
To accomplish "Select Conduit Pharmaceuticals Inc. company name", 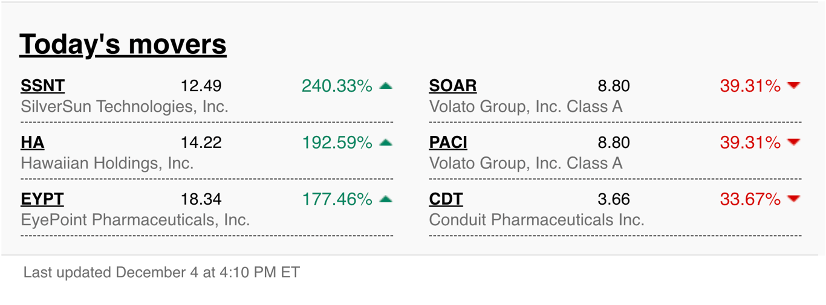I will 537,220.
